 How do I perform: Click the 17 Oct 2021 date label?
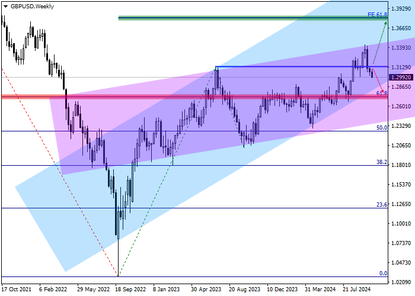click(17, 289)
